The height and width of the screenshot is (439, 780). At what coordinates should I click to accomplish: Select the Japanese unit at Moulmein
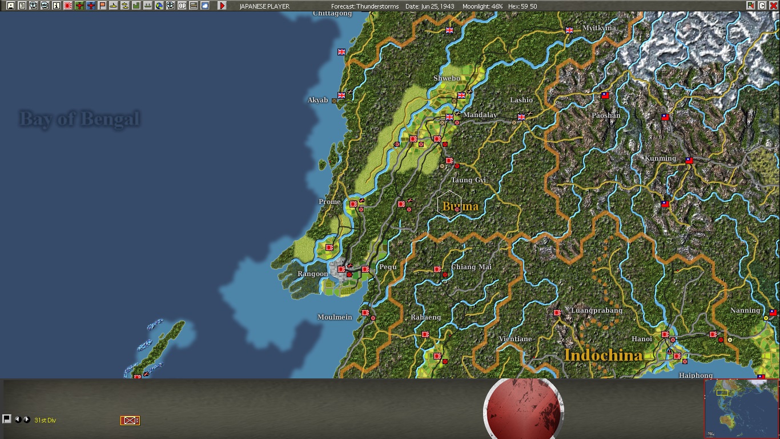(x=365, y=313)
